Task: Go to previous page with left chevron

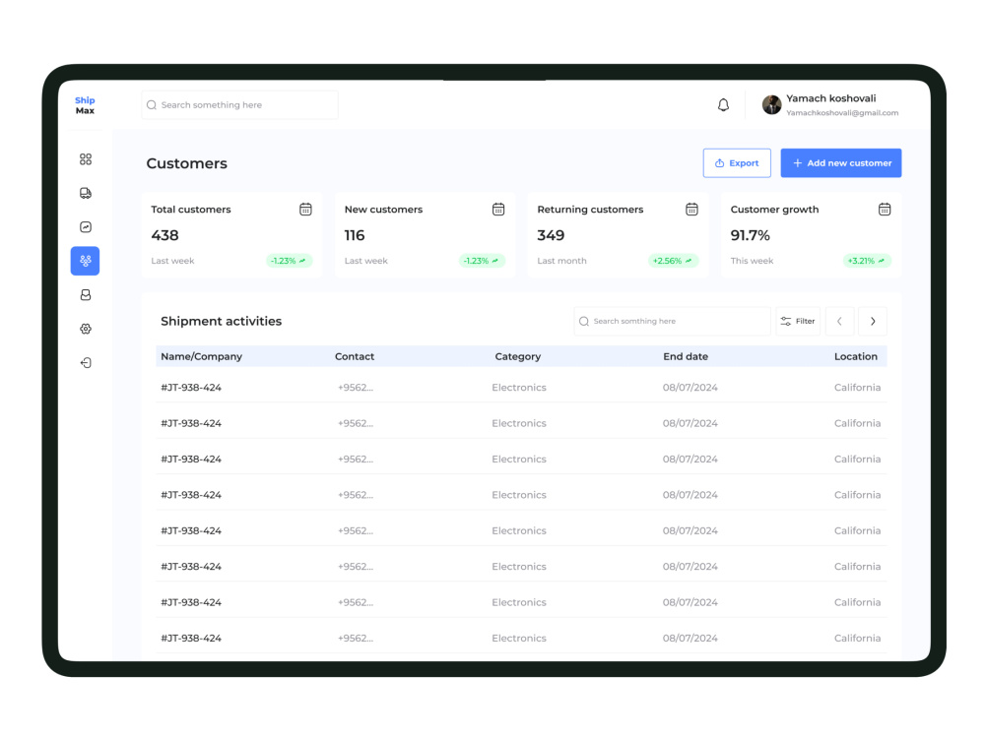Action: tap(839, 321)
